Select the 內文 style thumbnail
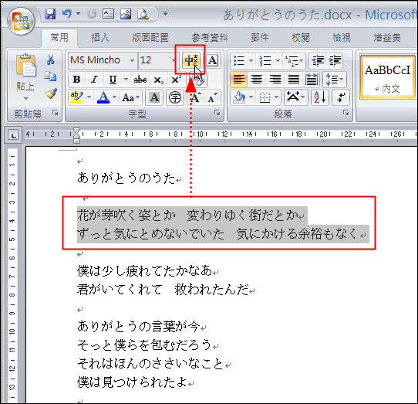 388,76
